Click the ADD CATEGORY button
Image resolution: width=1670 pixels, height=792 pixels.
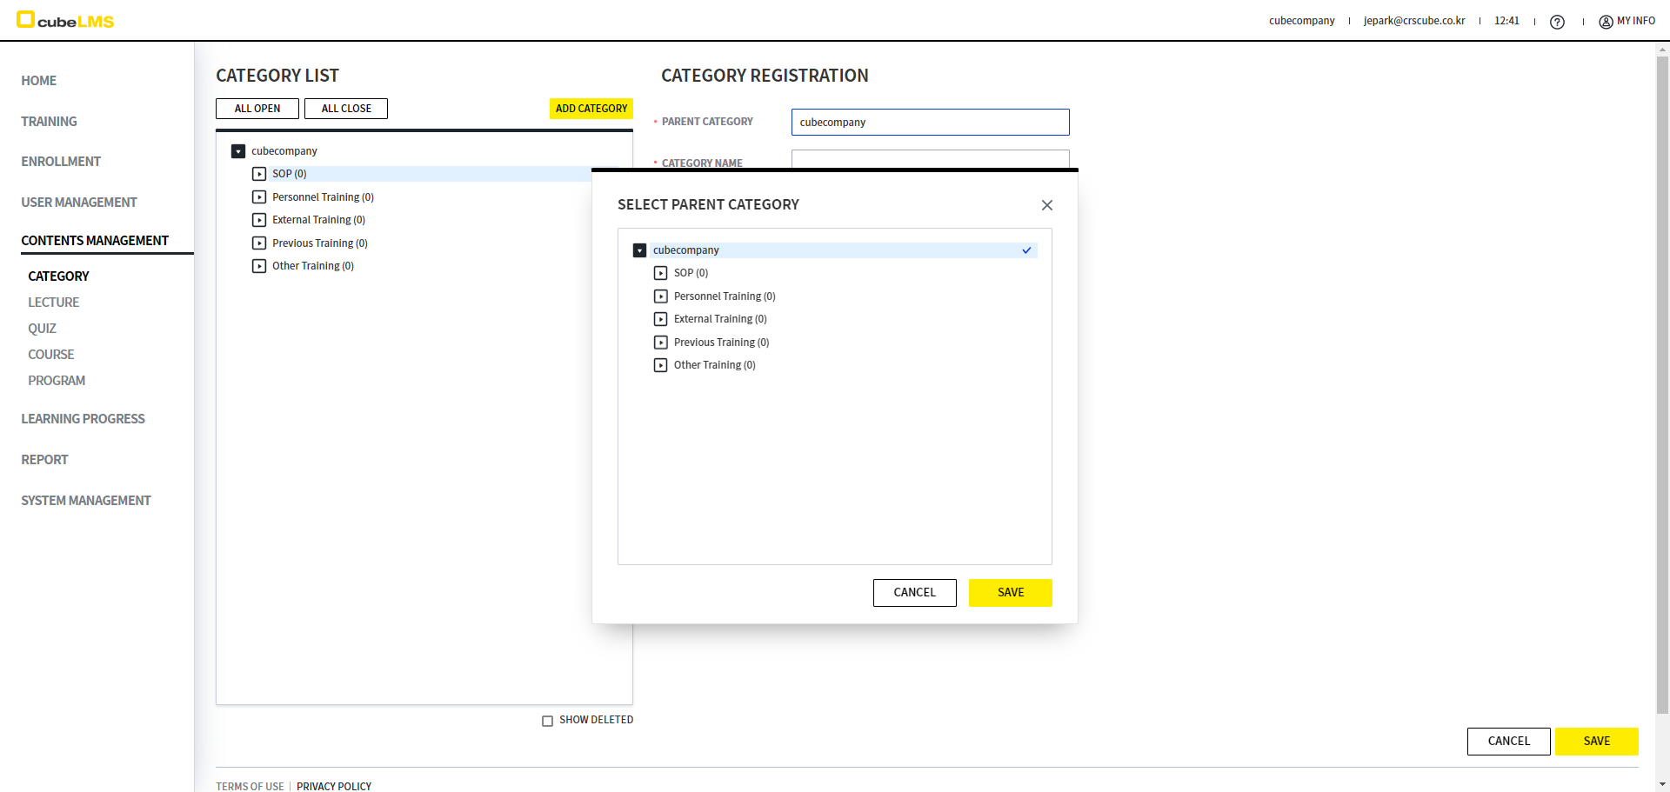click(x=591, y=109)
